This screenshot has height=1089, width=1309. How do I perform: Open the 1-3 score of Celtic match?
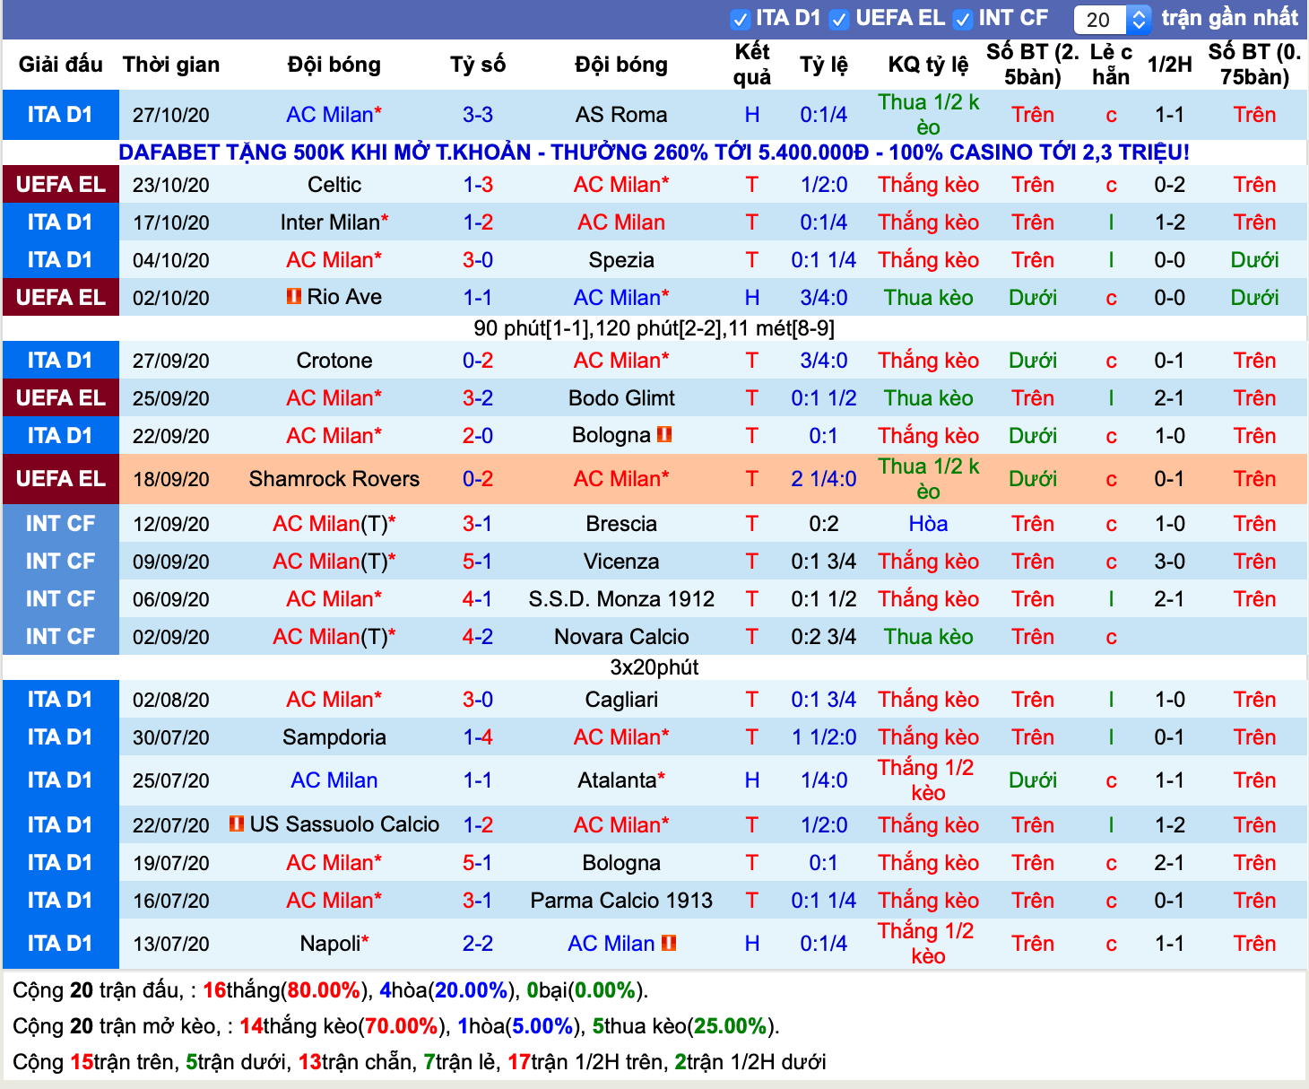(x=478, y=185)
